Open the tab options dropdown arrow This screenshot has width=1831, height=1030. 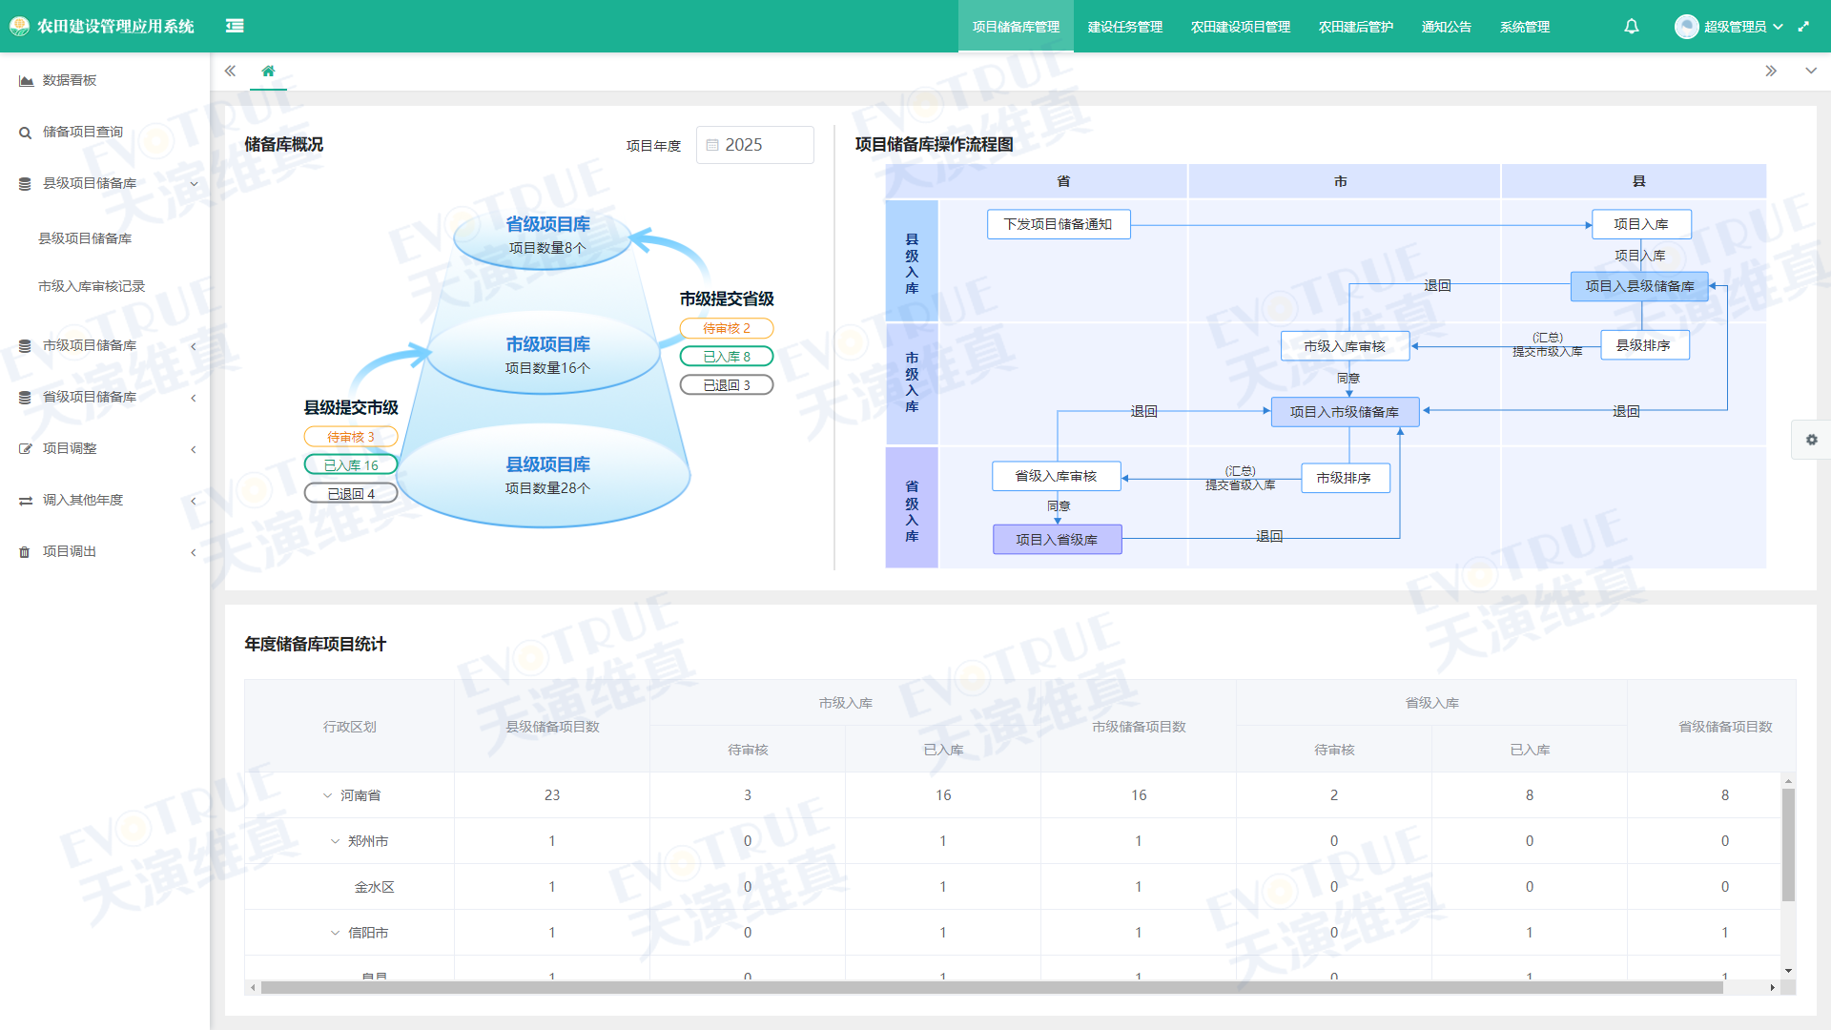[1810, 71]
